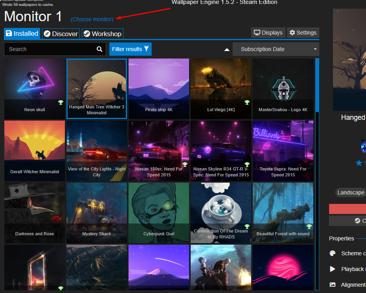Click the large Hanged Man preview image
The width and height of the screenshot is (366, 293).
tap(349, 59)
